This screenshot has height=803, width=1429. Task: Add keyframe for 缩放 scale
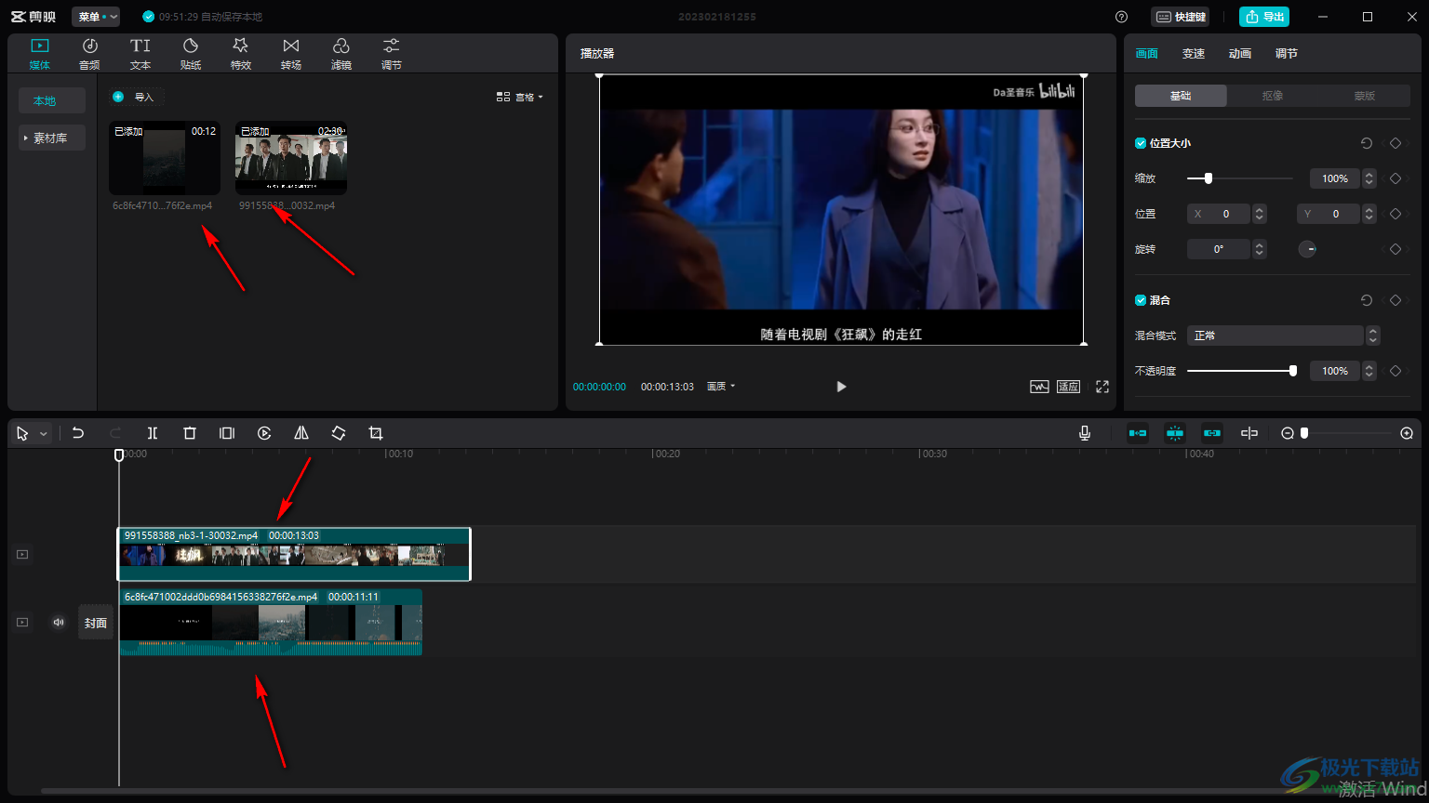click(1395, 178)
